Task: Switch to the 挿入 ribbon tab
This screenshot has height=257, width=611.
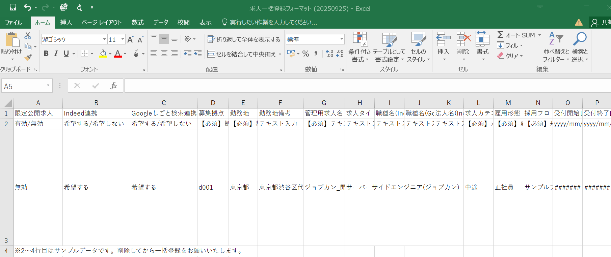Action: click(x=66, y=22)
